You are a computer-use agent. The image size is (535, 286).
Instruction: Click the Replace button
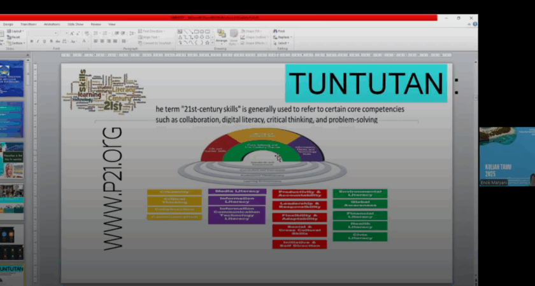coord(283,37)
